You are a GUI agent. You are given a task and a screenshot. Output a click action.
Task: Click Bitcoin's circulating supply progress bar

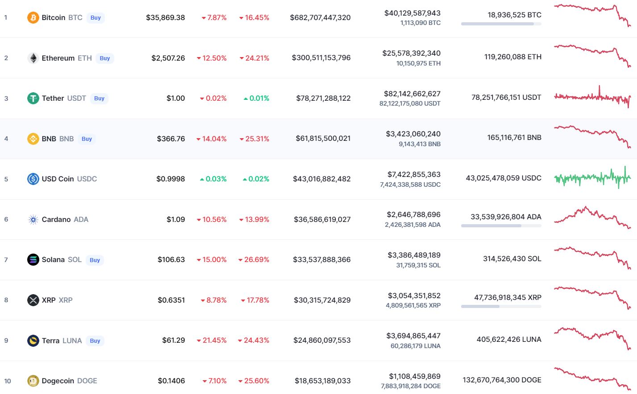pyautogui.click(x=501, y=24)
